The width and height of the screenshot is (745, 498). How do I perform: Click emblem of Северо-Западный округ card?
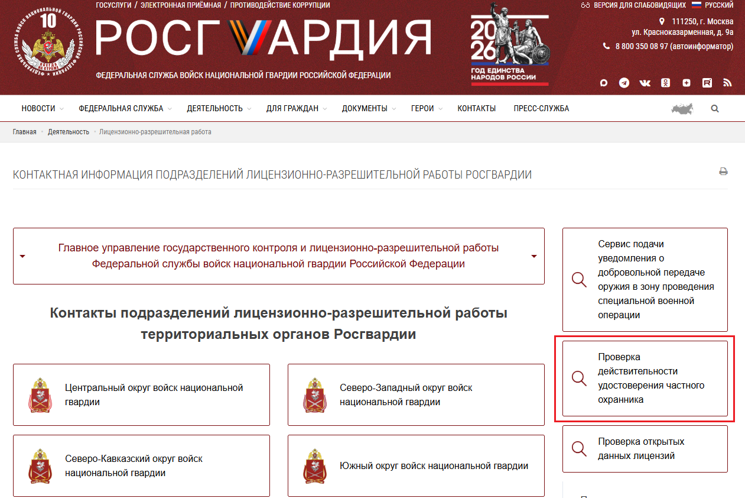(314, 395)
